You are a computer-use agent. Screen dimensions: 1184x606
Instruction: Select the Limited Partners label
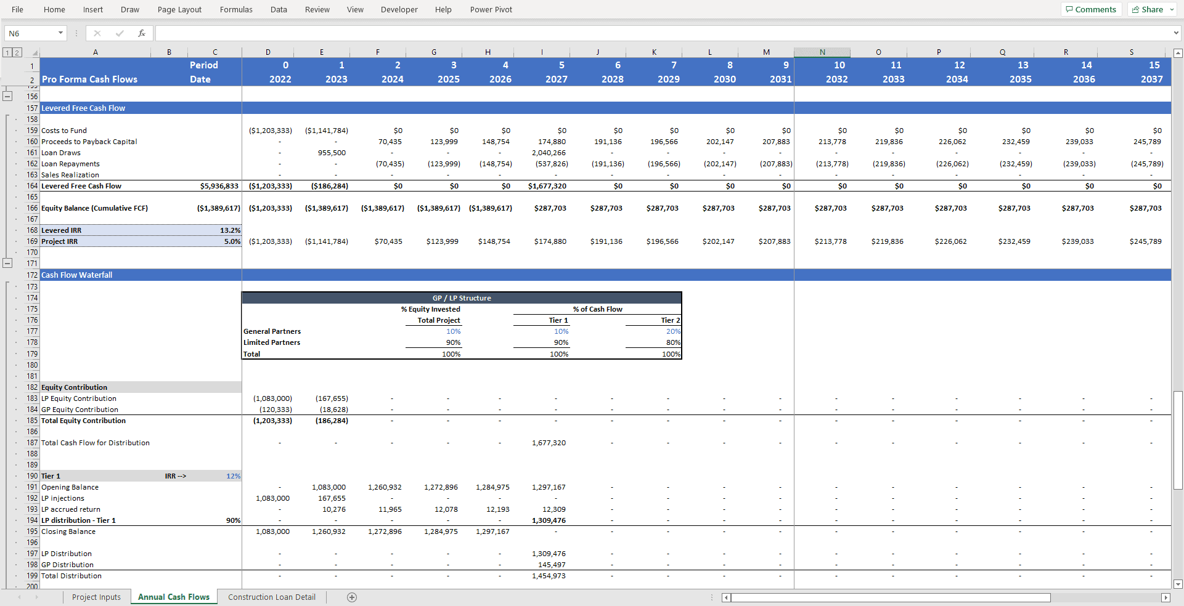pos(271,342)
